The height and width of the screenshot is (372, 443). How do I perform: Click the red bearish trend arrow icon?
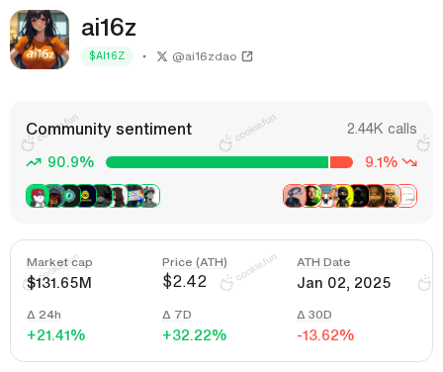pyautogui.click(x=409, y=162)
